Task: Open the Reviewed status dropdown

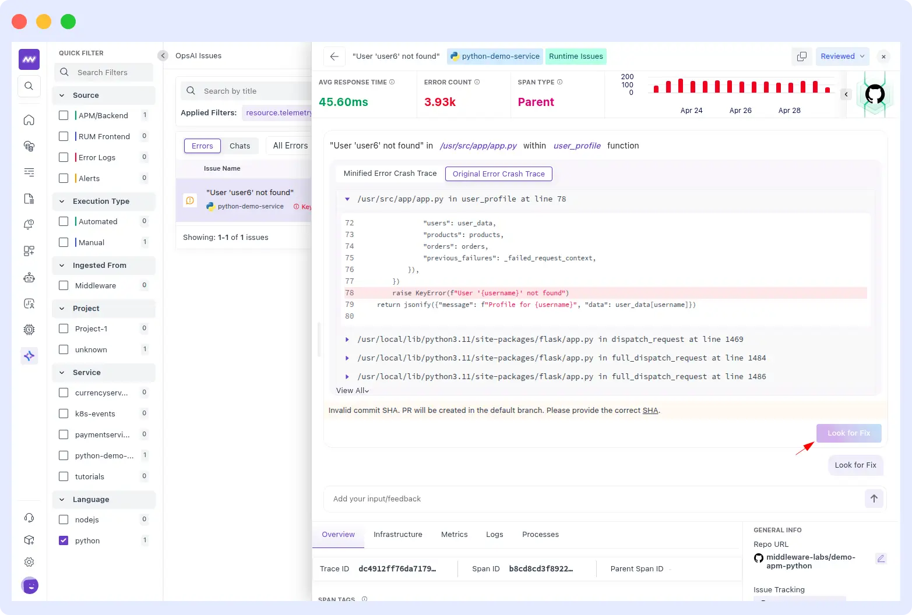Action: [841, 56]
